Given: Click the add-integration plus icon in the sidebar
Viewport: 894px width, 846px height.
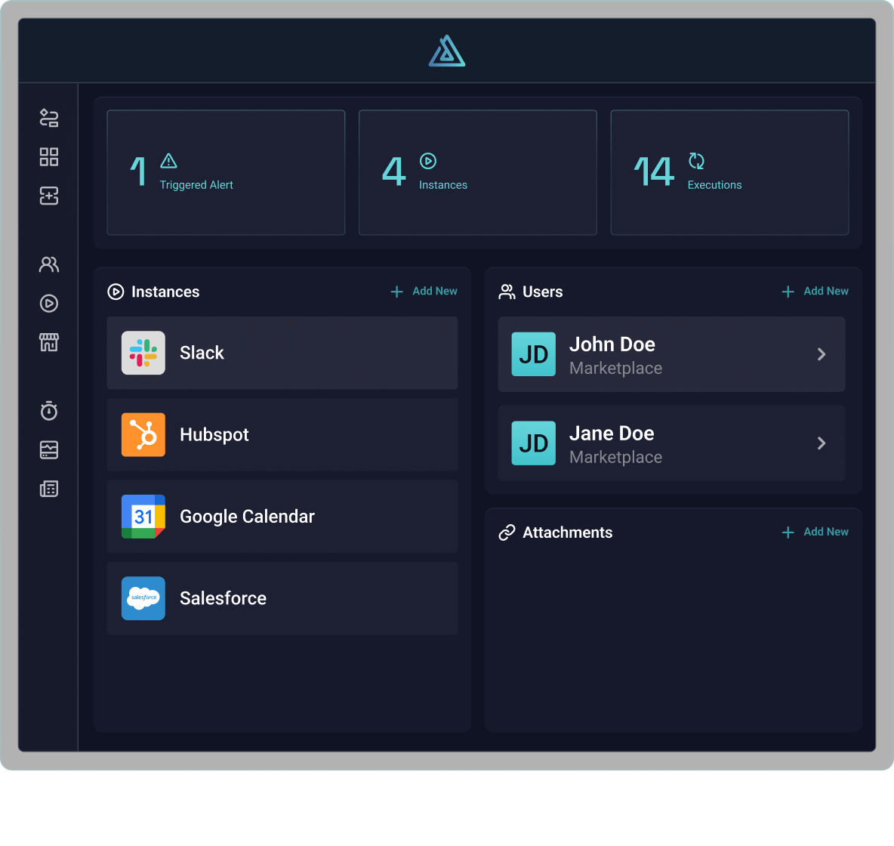Looking at the screenshot, I should (x=49, y=196).
